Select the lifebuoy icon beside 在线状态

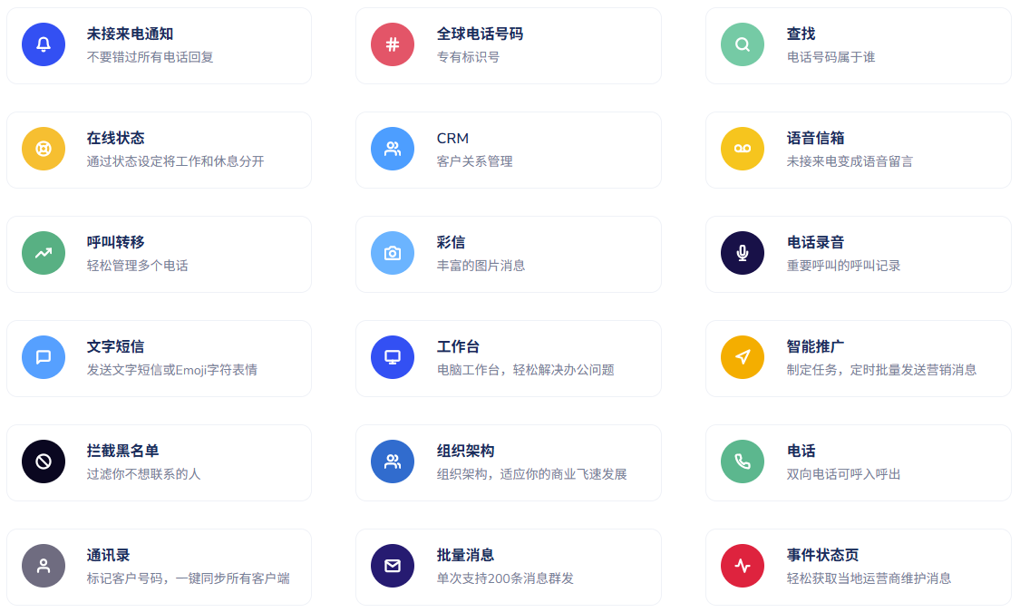44,149
